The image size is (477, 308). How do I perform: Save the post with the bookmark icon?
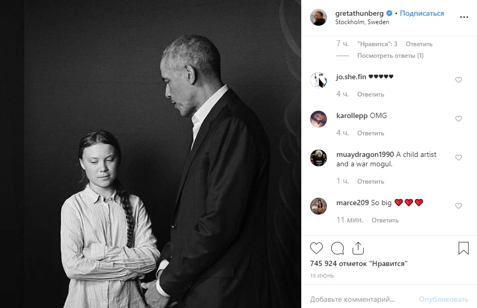pyautogui.click(x=463, y=248)
